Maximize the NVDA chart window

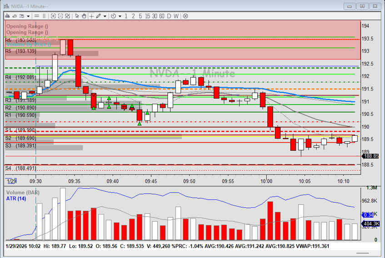coord(362,6)
